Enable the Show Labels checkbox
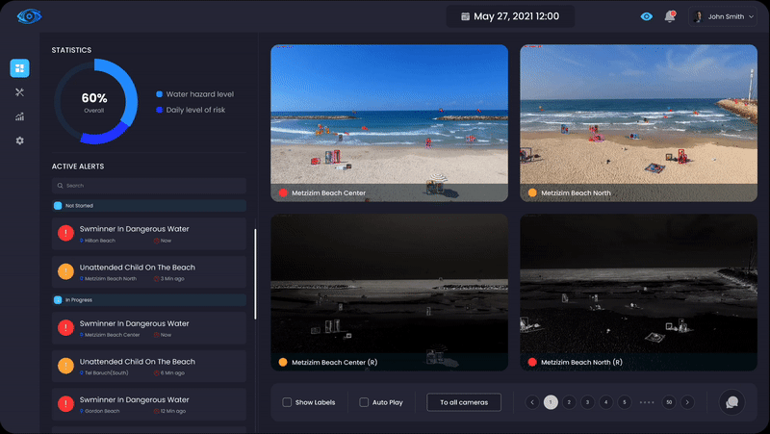This screenshot has width=770, height=434. coord(287,402)
